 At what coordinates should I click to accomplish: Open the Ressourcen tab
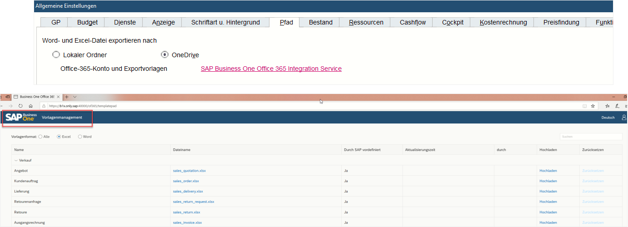(x=366, y=22)
